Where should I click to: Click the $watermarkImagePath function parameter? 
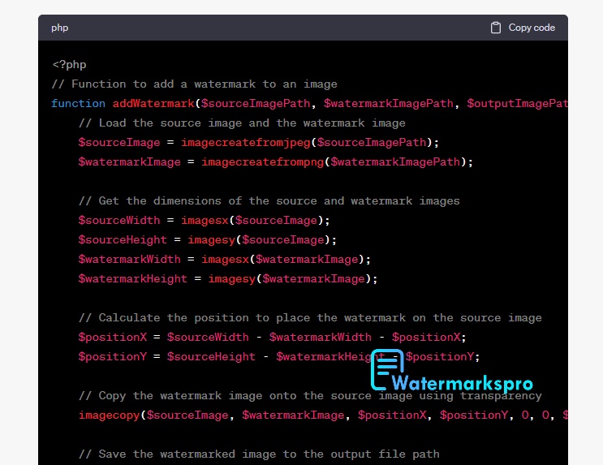click(x=389, y=103)
